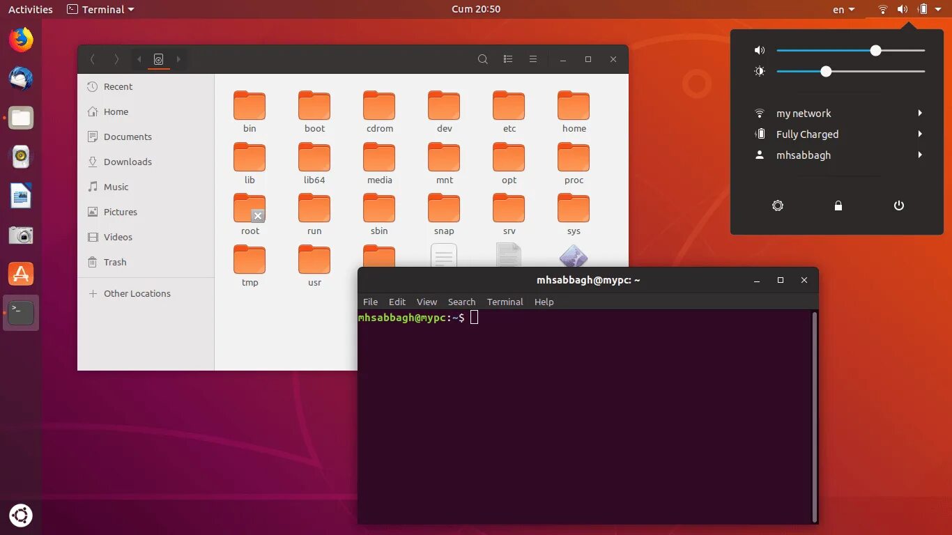
Task: Open the snap folder
Action: (444, 209)
